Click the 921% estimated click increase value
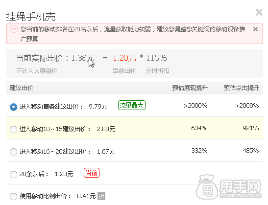Viewport: 268px width, 205px height. pos(251,128)
